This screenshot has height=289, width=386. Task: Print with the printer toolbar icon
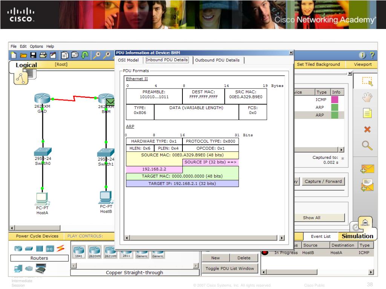(43, 55)
